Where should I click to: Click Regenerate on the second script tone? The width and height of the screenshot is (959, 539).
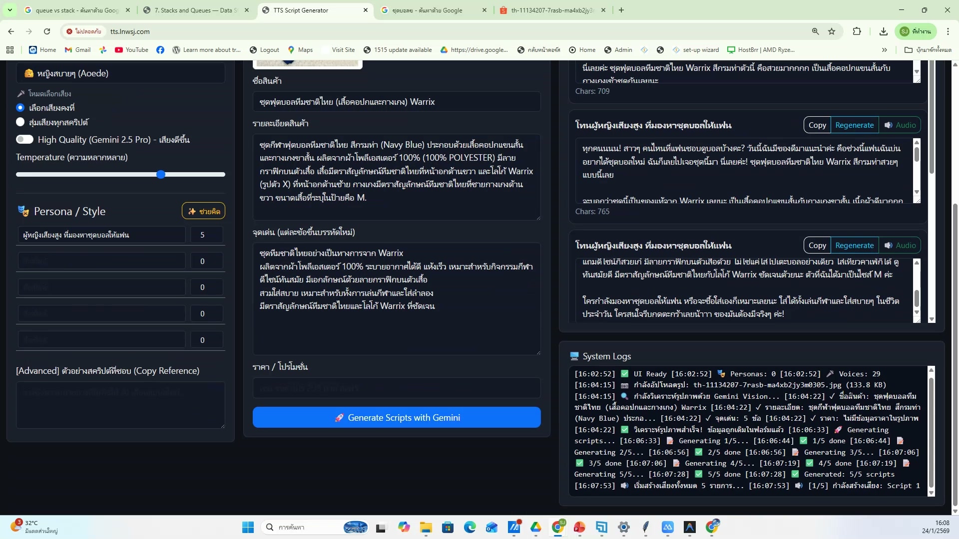(855, 245)
